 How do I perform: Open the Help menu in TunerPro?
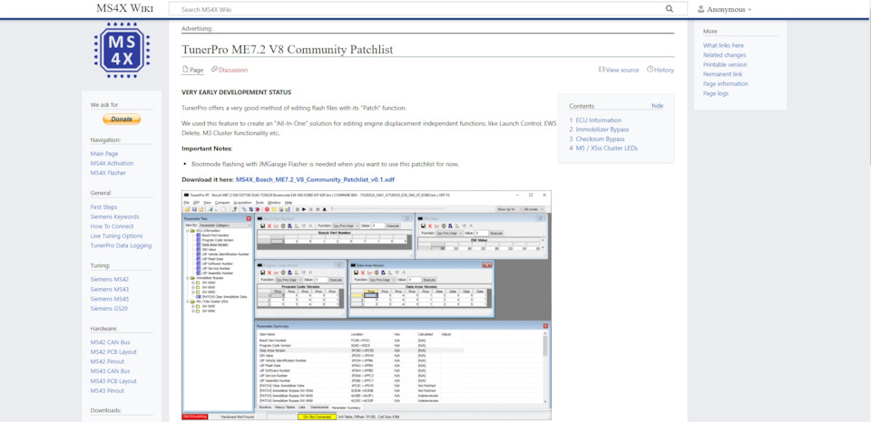click(x=289, y=203)
